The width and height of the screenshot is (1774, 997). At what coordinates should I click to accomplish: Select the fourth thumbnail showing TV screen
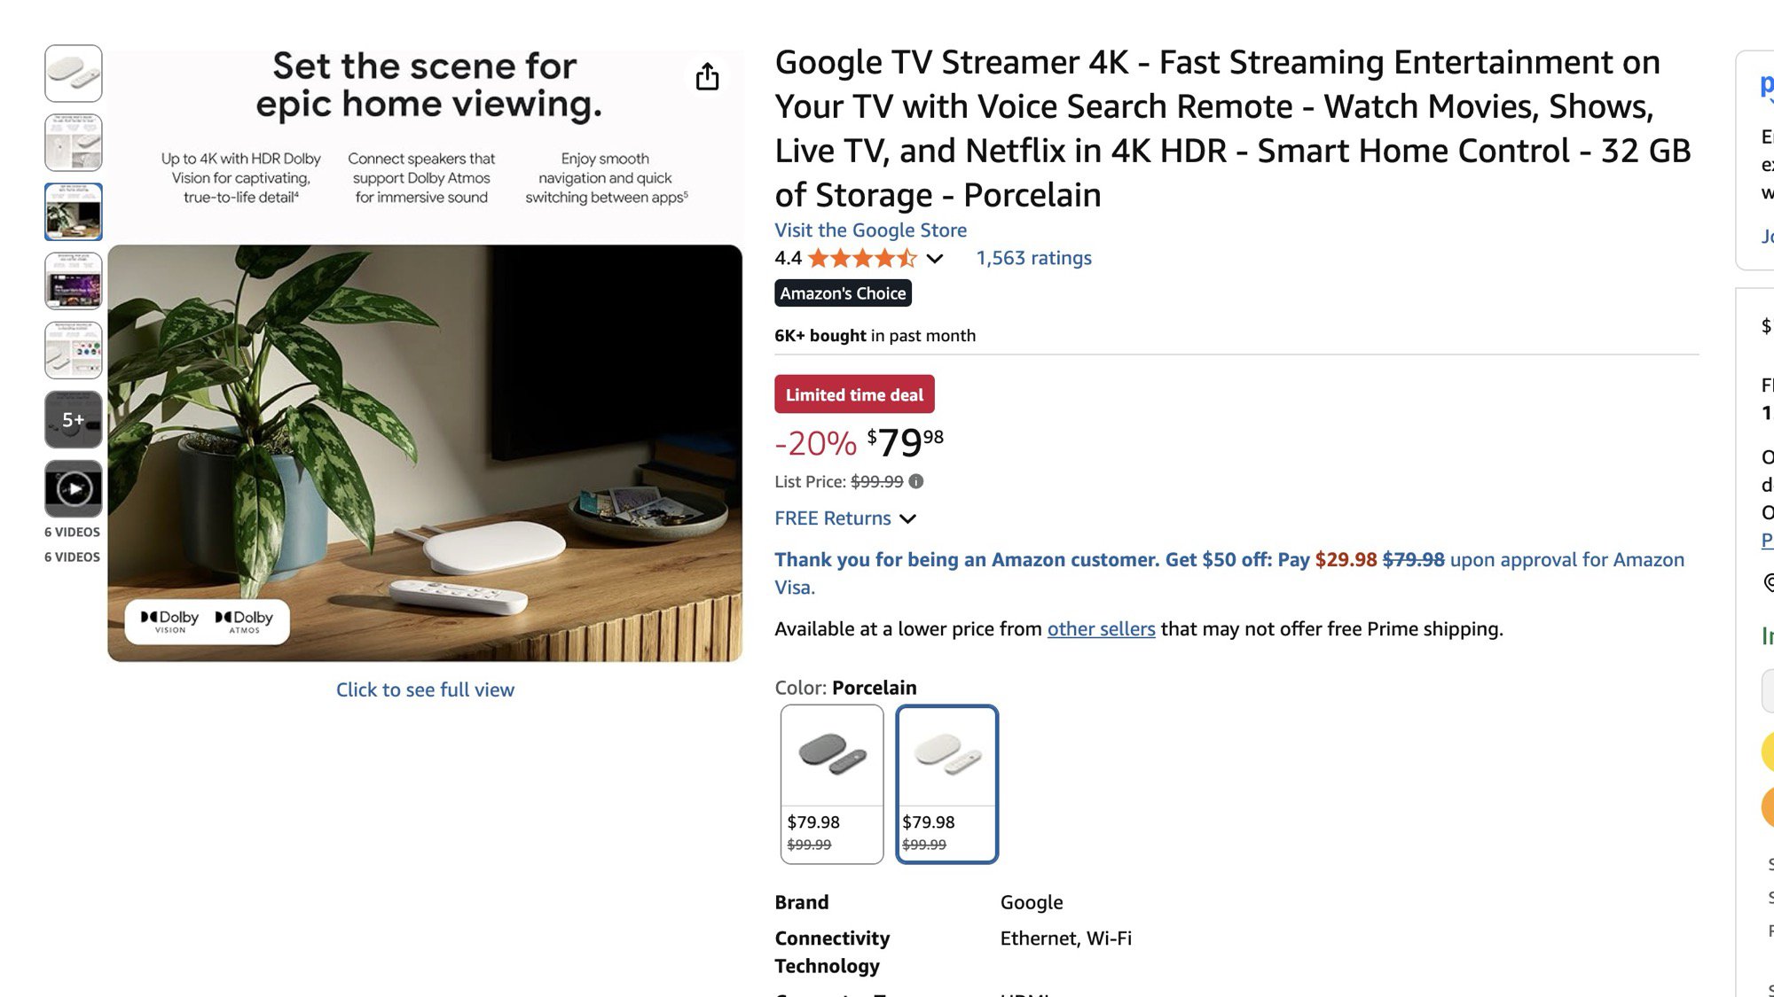click(x=74, y=281)
